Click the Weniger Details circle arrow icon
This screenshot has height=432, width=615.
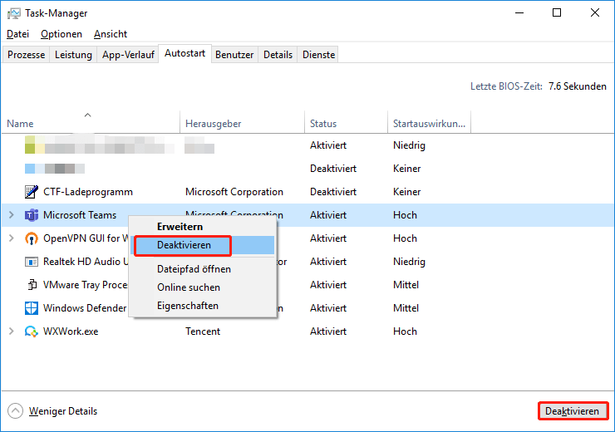[x=15, y=411]
